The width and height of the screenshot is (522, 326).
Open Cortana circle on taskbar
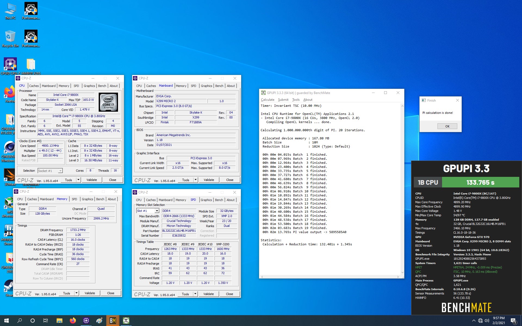pyautogui.click(x=33, y=321)
